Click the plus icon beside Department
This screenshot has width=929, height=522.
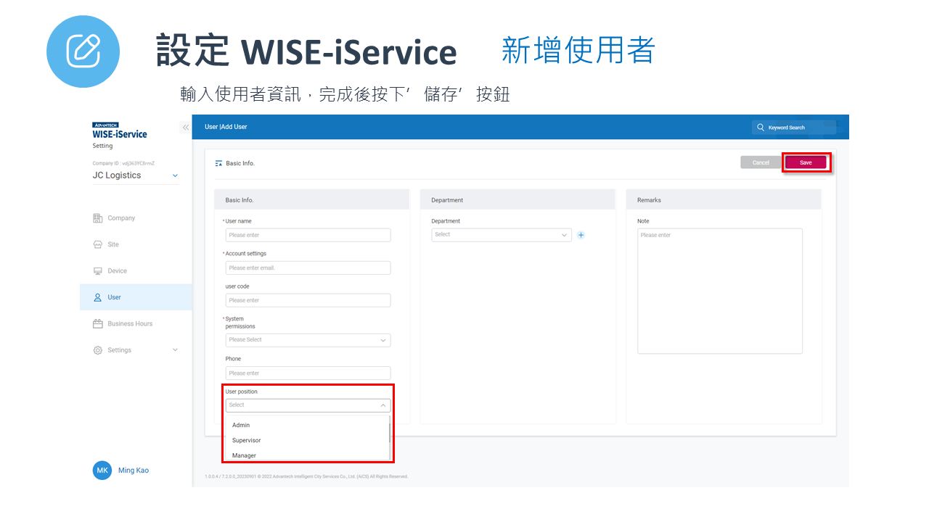581,235
